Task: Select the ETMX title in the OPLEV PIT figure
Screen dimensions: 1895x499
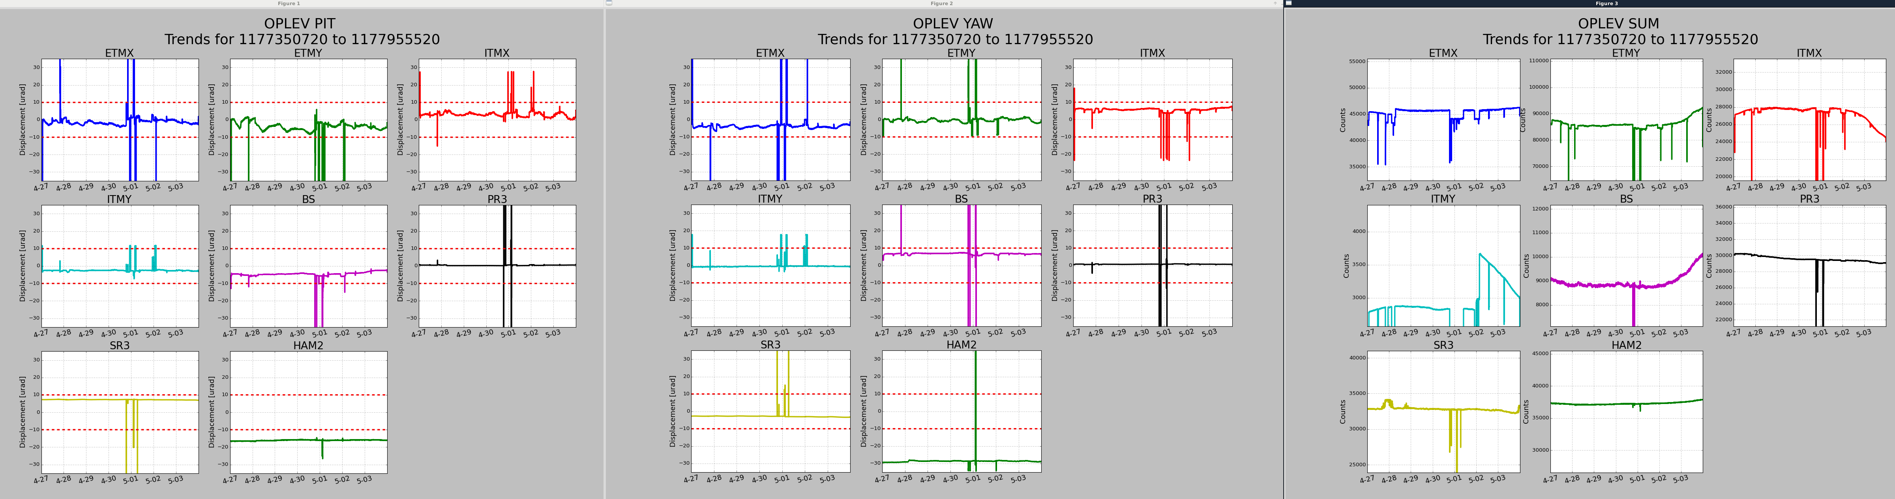Action: pos(119,53)
